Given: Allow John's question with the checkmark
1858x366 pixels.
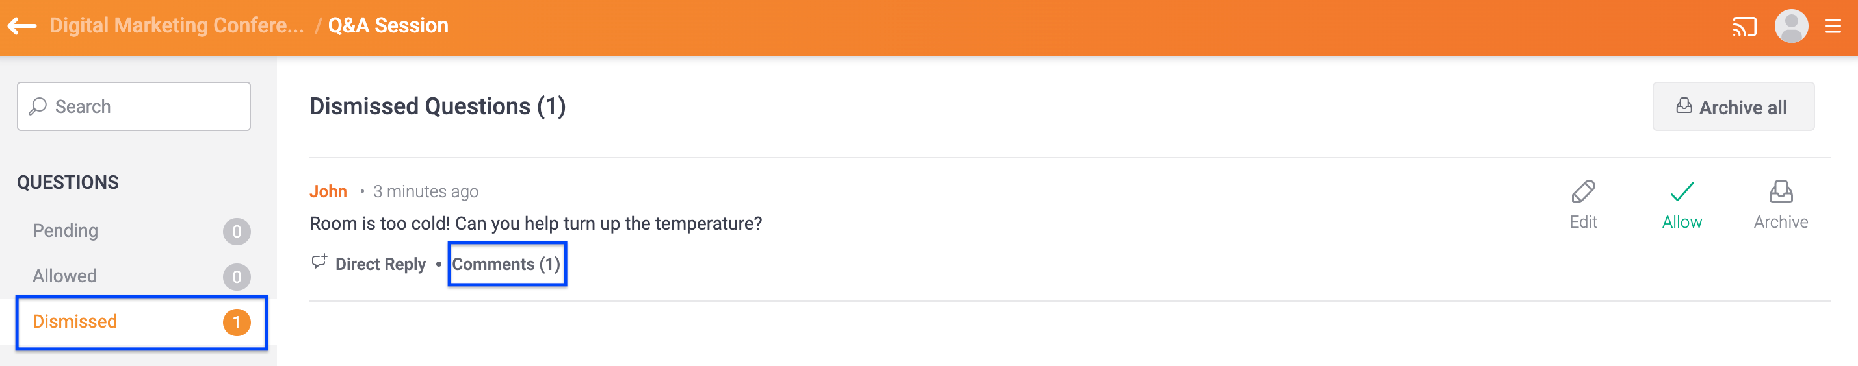Looking at the screenshot, I should click(x=1682, y=191).
